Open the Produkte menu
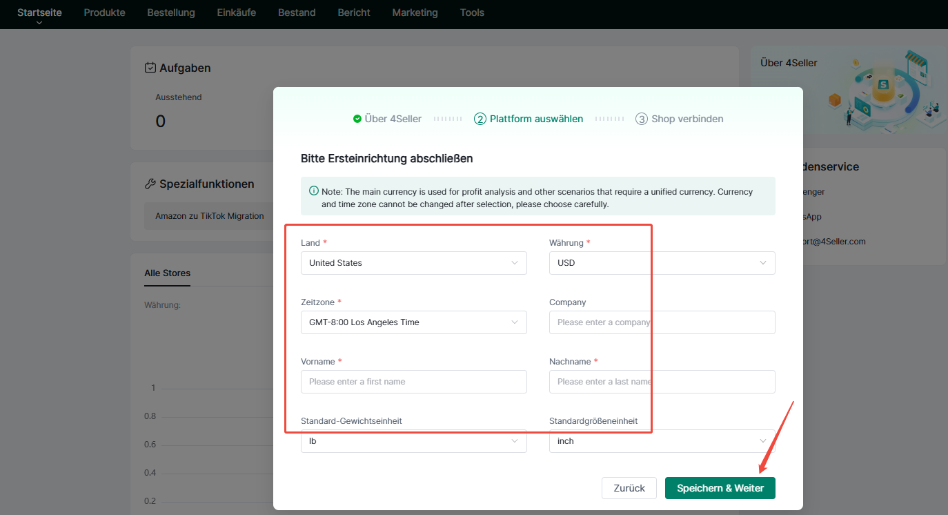Viewport: 948px width, 515px height. [x=104, y=12]
